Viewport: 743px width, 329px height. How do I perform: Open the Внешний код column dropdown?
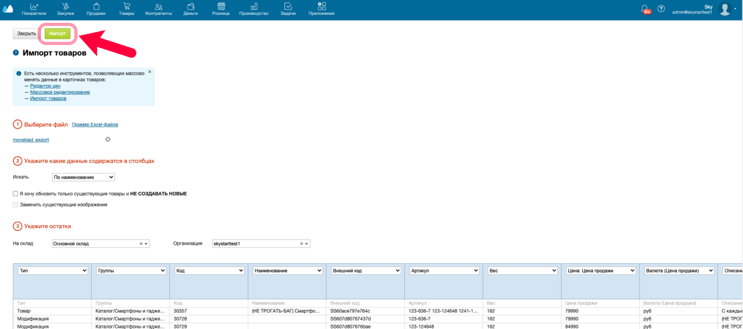tap(366, 271)
